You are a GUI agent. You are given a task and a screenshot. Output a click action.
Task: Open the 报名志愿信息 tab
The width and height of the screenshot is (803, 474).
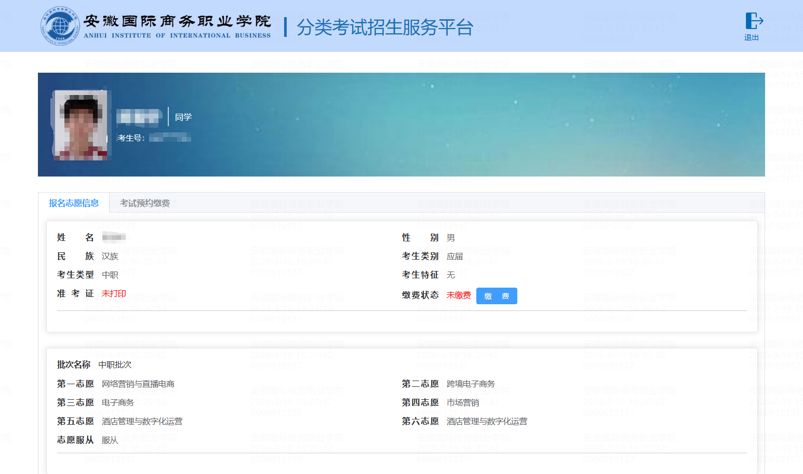74,203
